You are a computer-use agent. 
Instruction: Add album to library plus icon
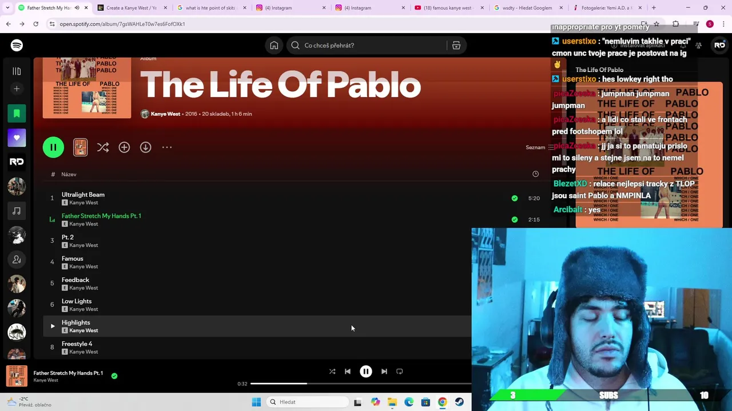124,147
